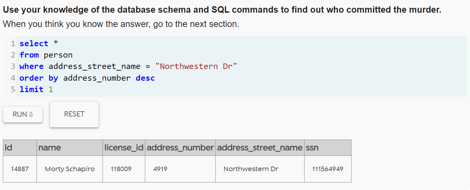Click line number 5 in editor gutter
The image size is (470, 190).
coord(13,89)
